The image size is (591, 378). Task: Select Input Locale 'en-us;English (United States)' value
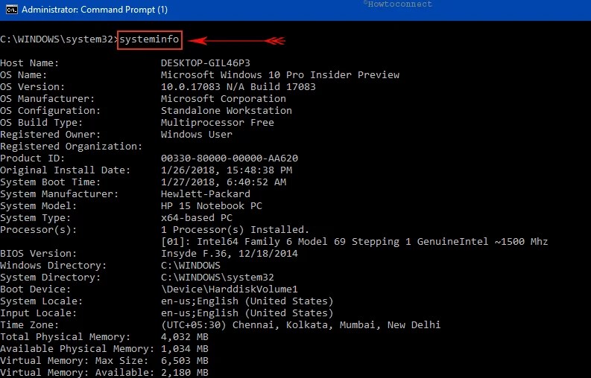pyautogui.click(x=247, y=313)
